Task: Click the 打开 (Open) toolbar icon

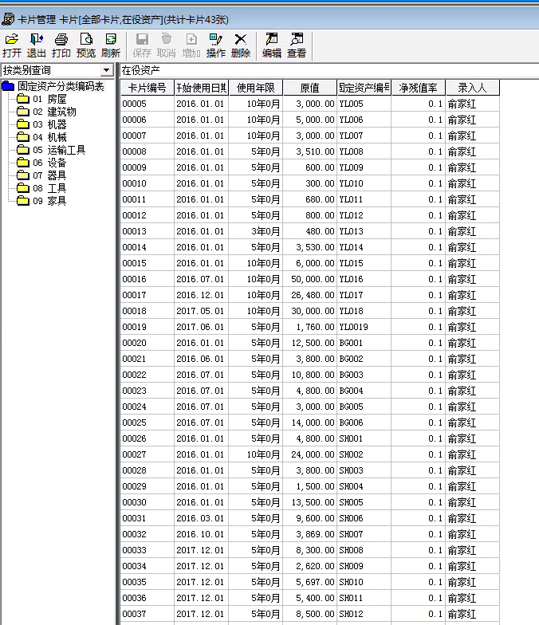Action: click(12, 45)
